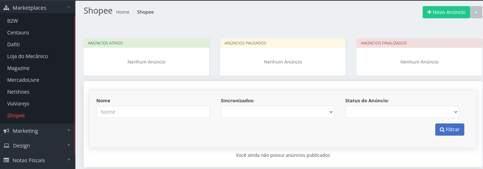Open the B2W marketplace menu item

click(x=13, y=21)
